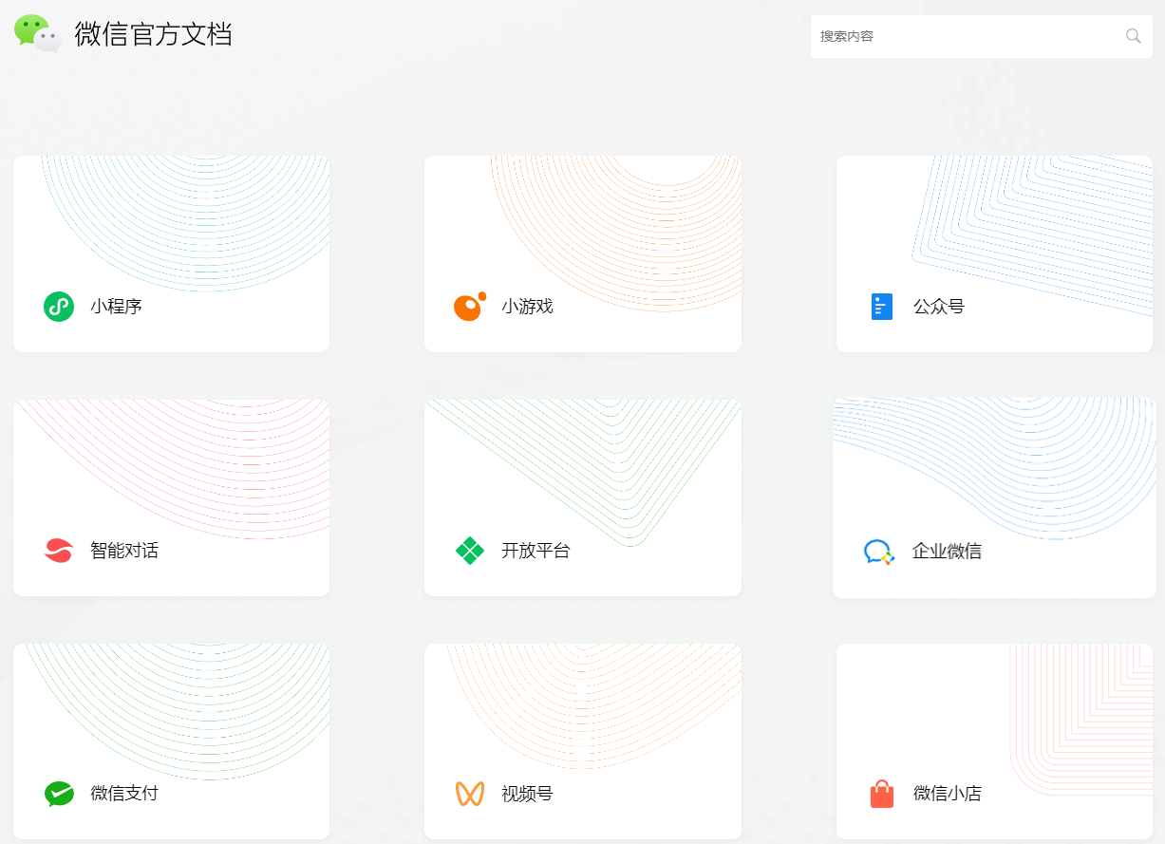1165x844 pixels.
Task: Click the orange butterfly 视频号 icon
Action: pos(469,794)
